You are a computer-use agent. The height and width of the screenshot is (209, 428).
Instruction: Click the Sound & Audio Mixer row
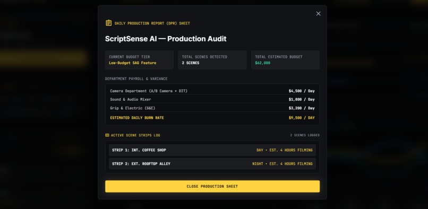click(x=212, y=99)
